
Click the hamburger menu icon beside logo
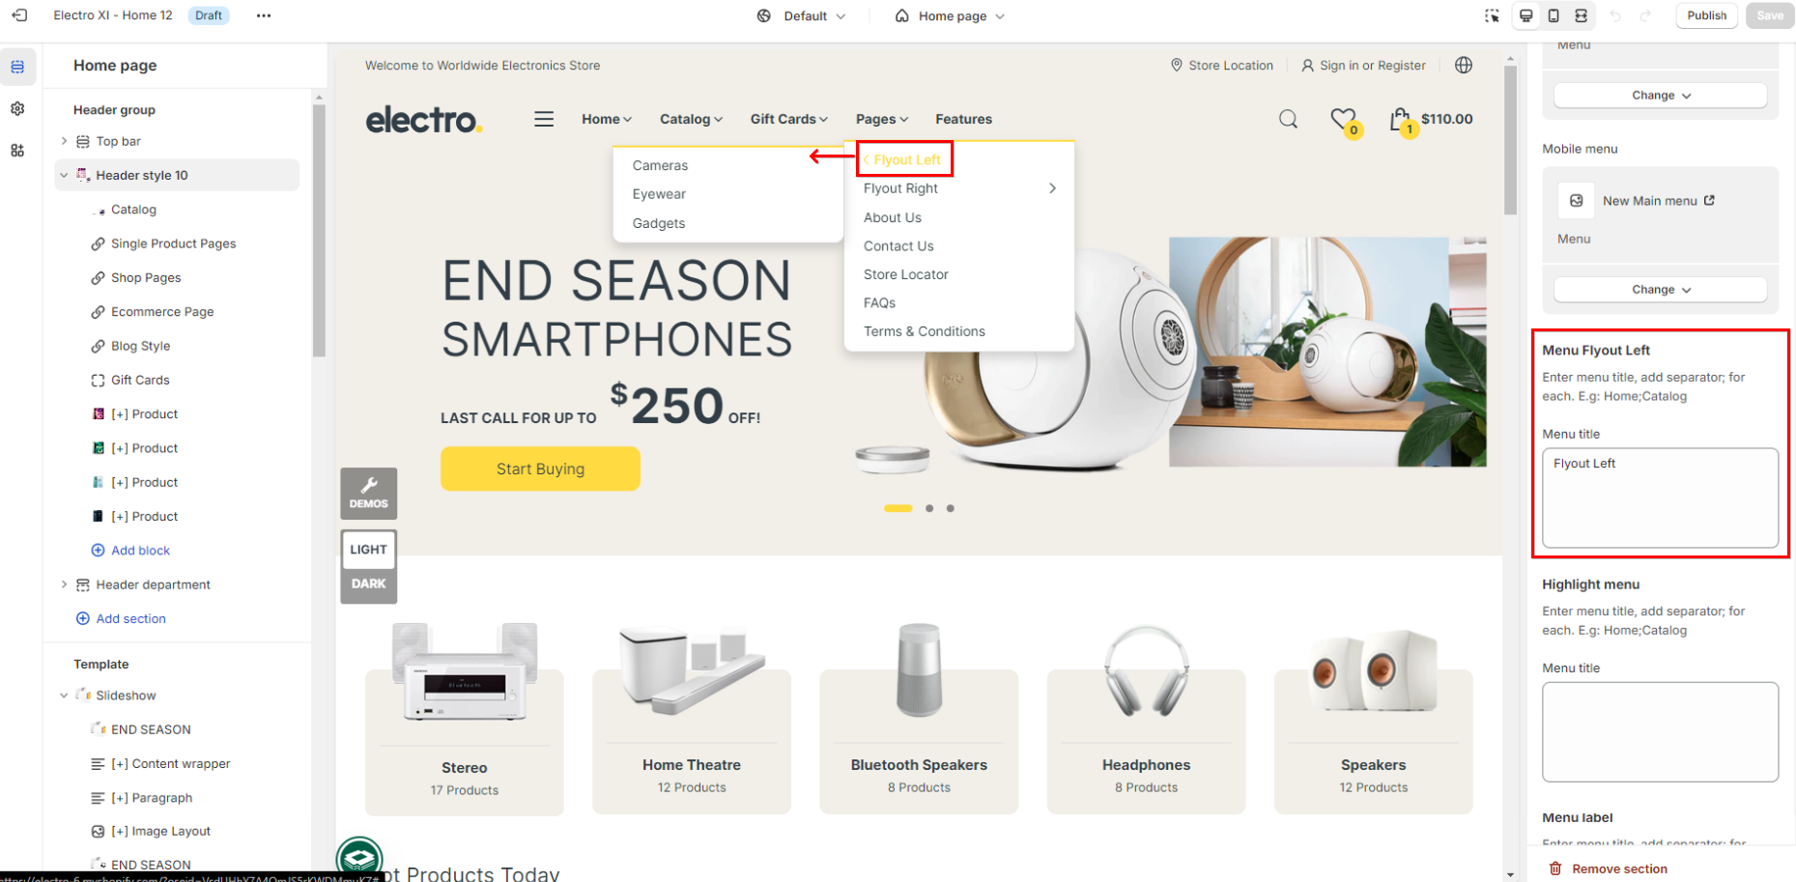tap(544, 119)
